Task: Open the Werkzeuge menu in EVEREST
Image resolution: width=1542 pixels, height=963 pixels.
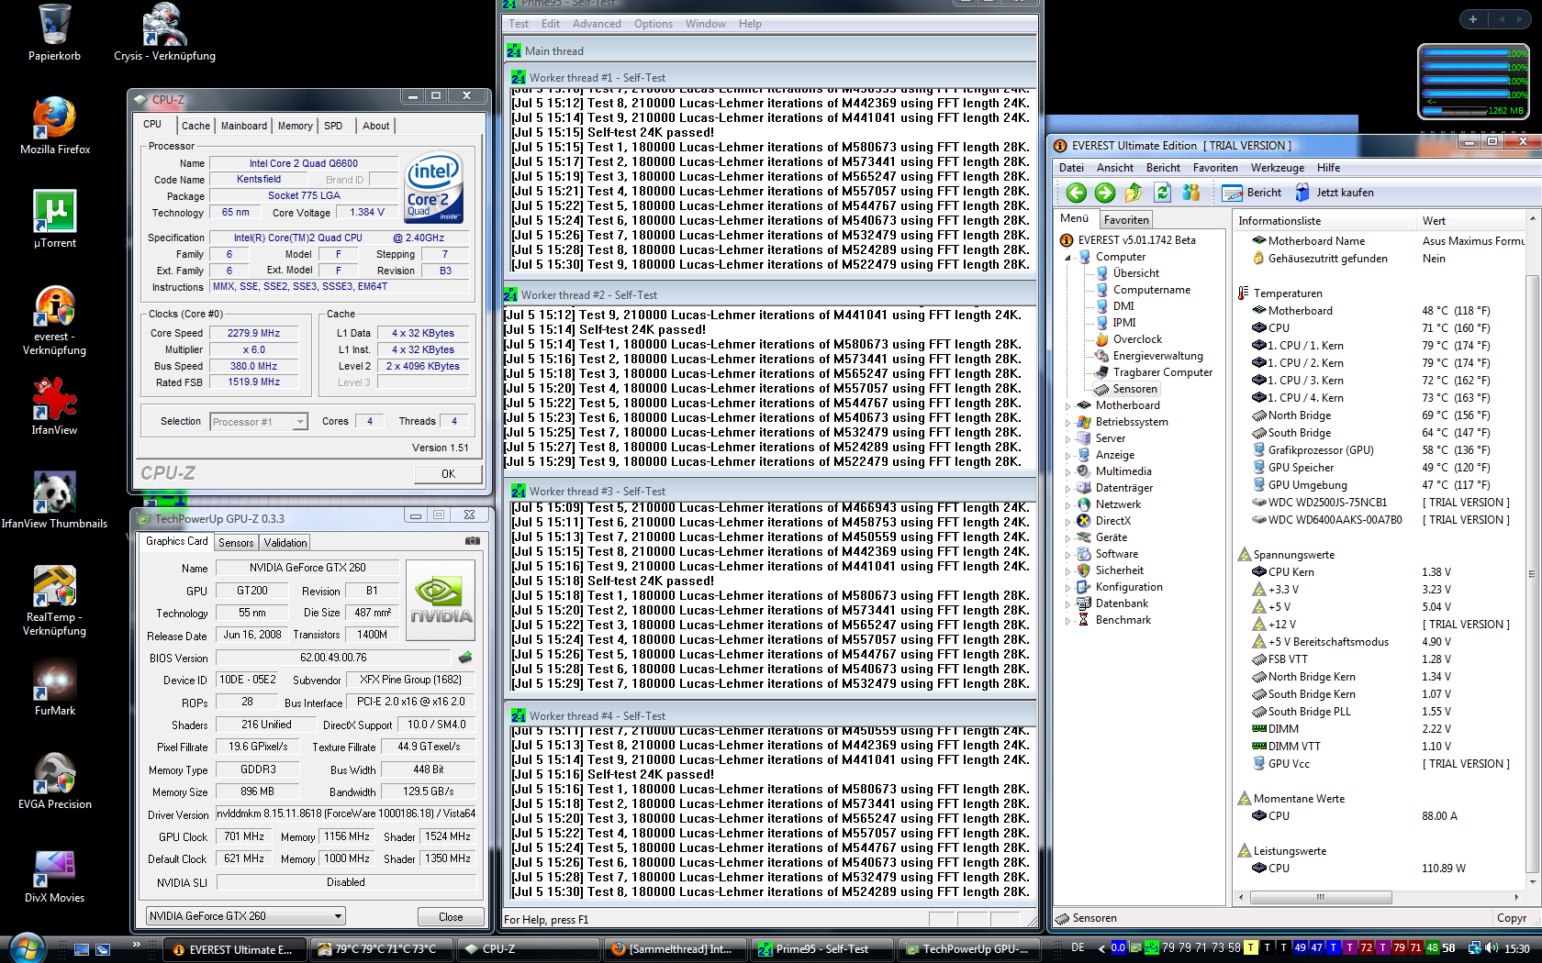Action: click(x=1278, y=168)
